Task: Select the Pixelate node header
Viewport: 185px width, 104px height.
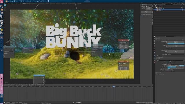Action: pyautogui.click(x=28, y=48)
